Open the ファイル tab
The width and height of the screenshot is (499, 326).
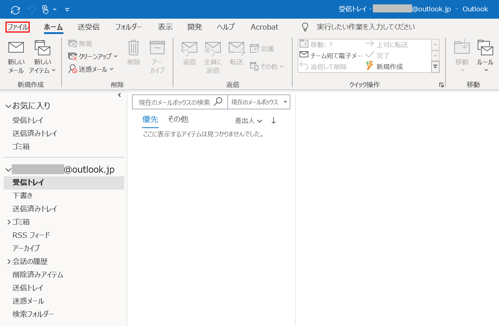coord(18,27)
